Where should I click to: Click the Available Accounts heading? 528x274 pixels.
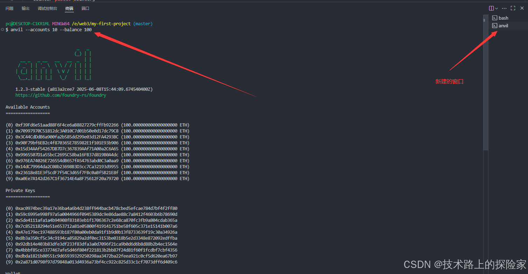coord(28,107)
